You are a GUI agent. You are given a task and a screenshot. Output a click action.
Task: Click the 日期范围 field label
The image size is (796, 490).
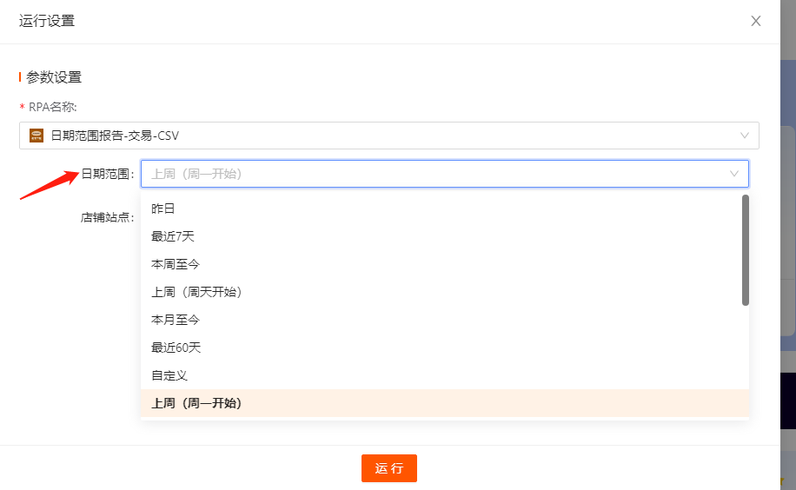click(107, 174)
